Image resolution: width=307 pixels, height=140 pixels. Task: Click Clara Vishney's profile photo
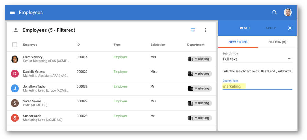point(15,59)
